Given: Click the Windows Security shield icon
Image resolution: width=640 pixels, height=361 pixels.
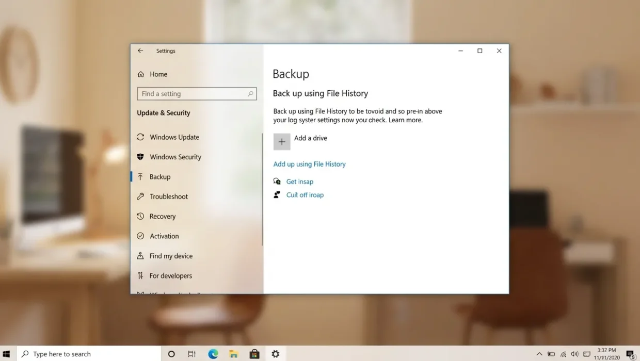Looking at the screenshot, I should coord(140,157).
